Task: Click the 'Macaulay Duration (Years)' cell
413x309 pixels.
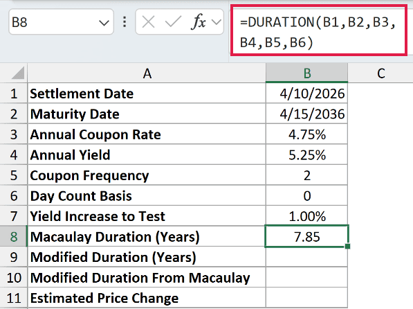Action: (x=147, y=237)
